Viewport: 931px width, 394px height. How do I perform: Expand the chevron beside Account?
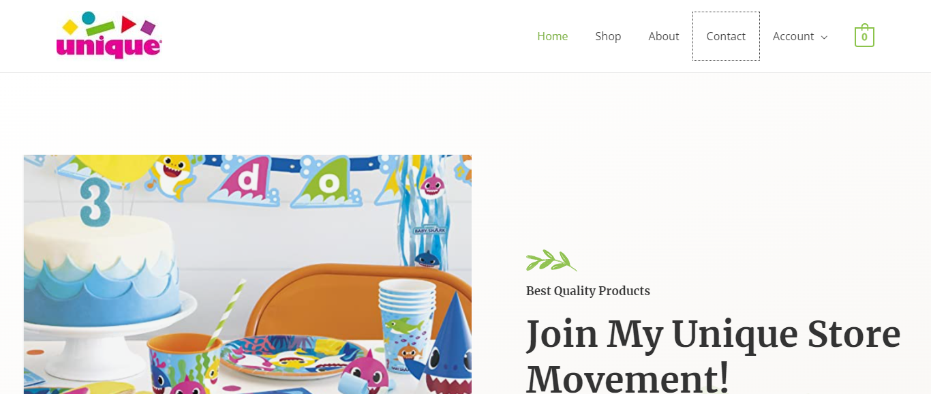(824, 37)
